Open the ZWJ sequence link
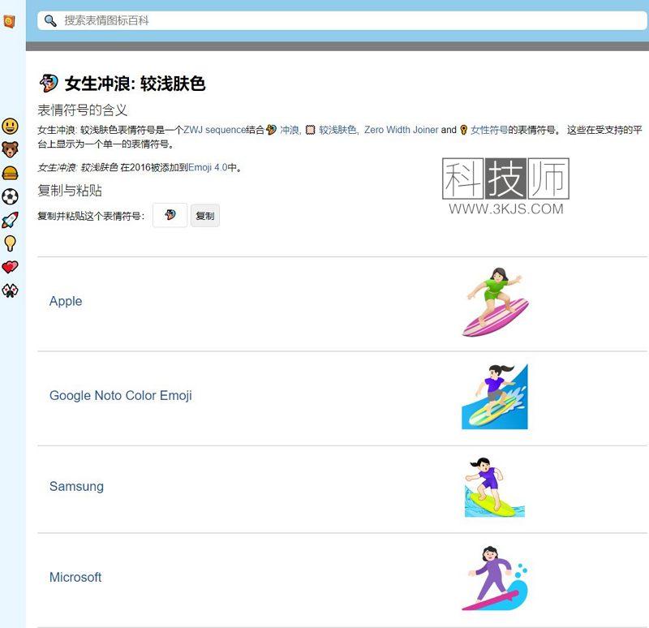Viewport: 649px width, 628px height. pos(215,130)
